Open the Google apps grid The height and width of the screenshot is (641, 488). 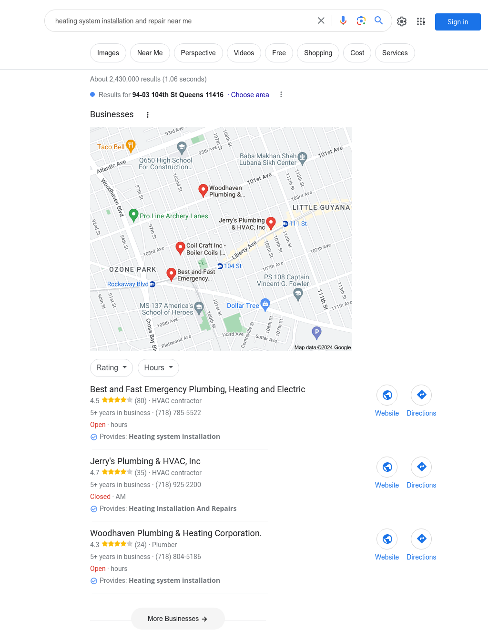[x=421, y=21]
